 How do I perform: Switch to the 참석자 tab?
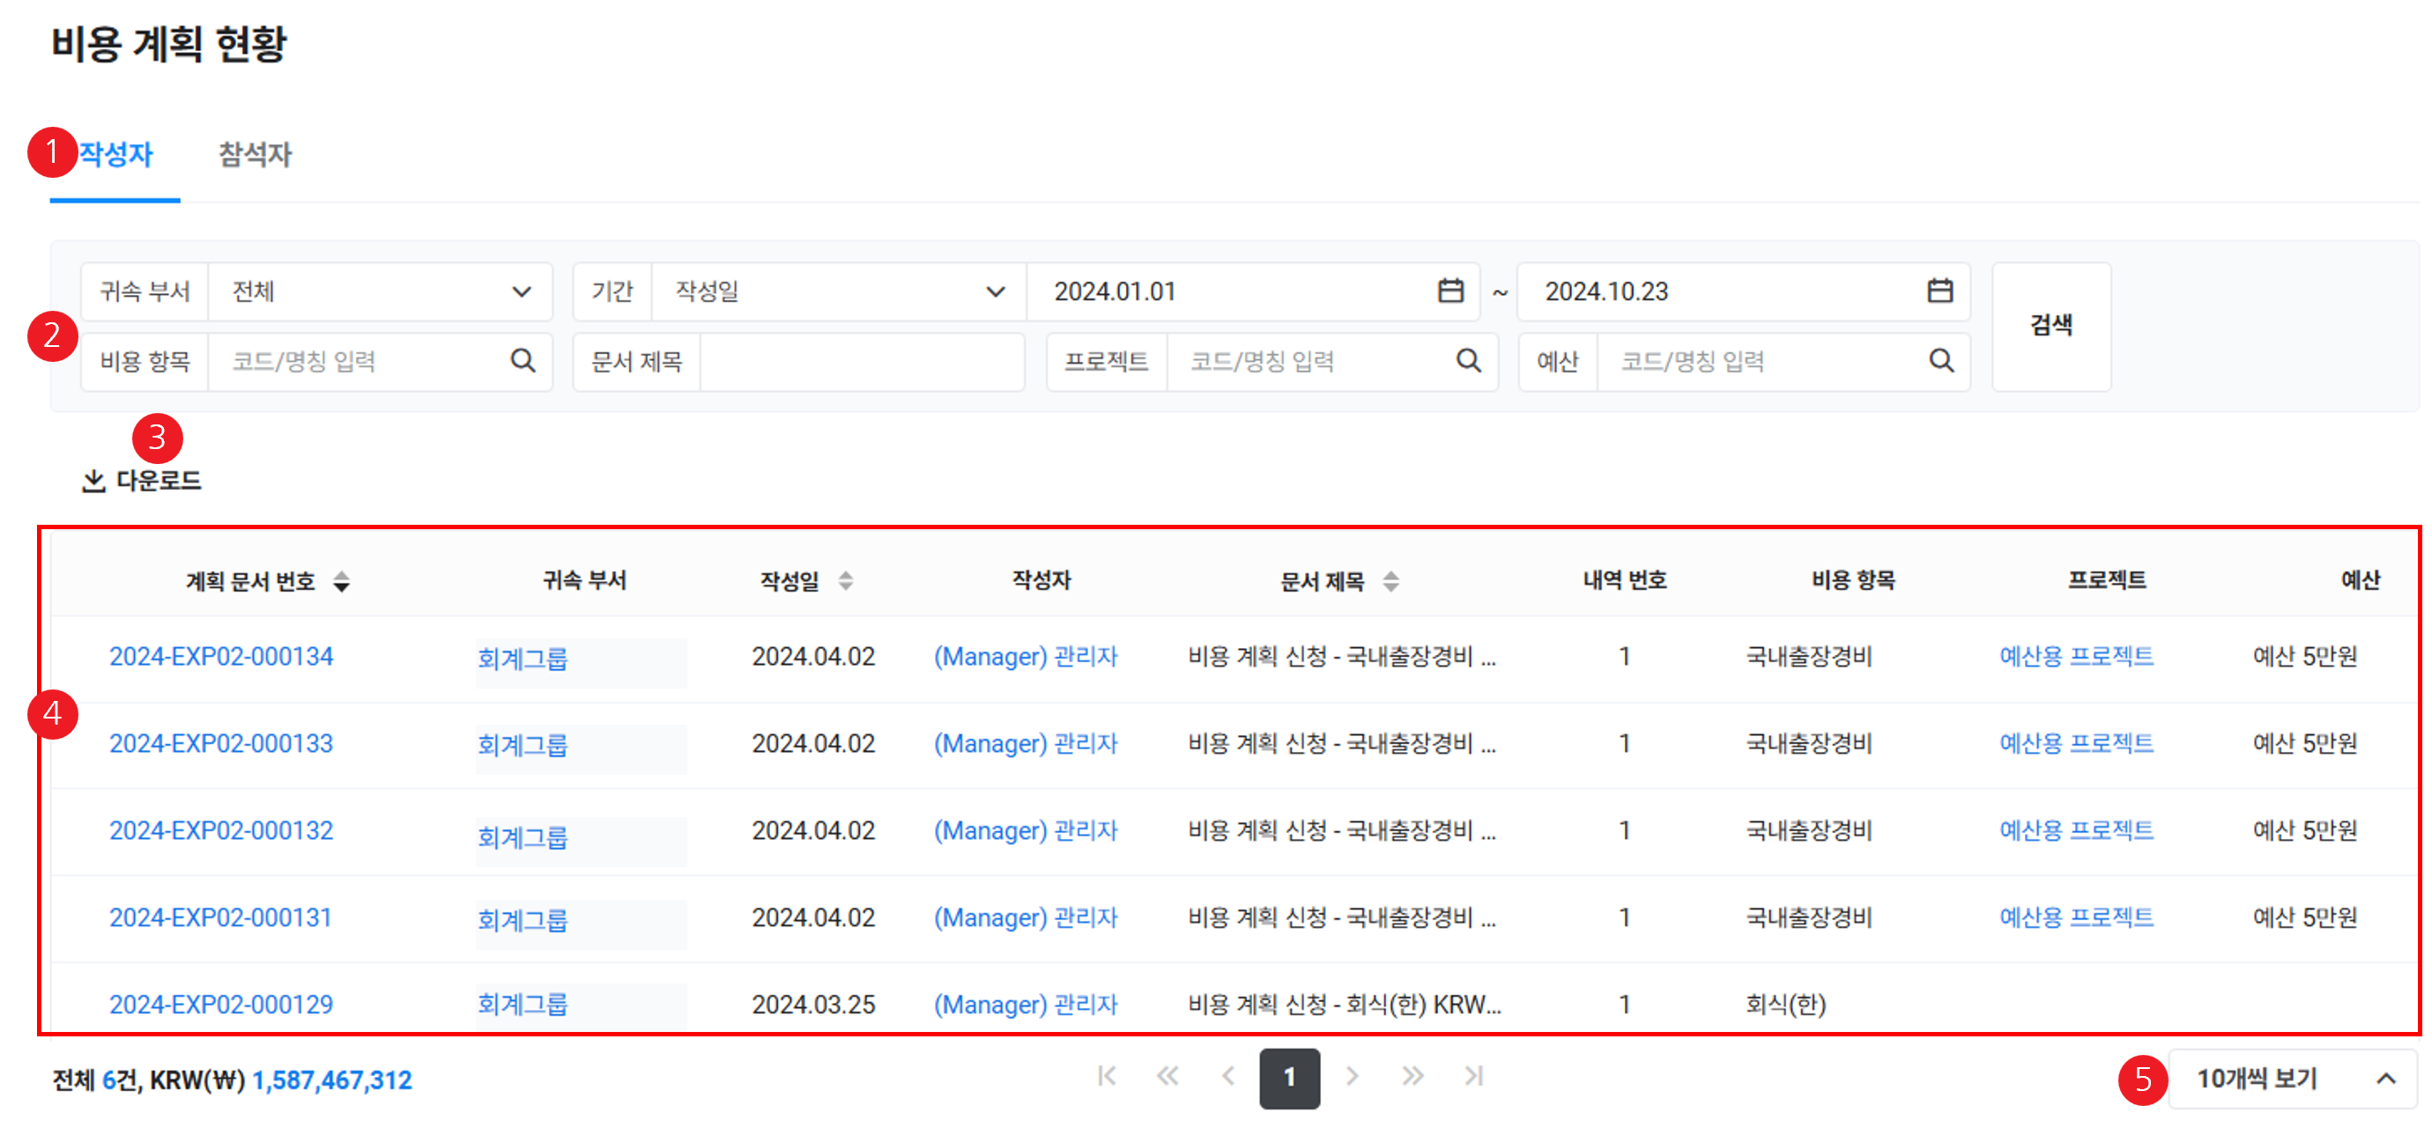point(255,155)
